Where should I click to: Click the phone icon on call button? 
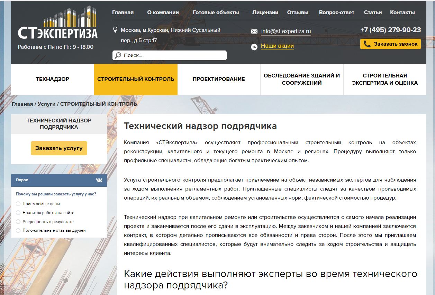tap(367, 44)
